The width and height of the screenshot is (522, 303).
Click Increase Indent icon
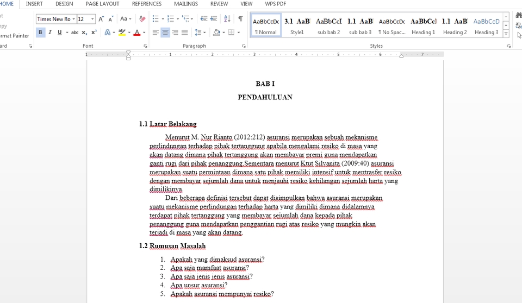(213, 18)
